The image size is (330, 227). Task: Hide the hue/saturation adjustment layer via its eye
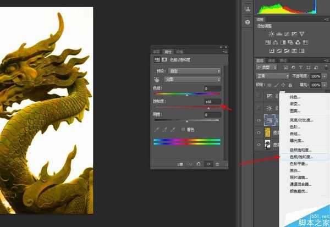click(259, 119)
